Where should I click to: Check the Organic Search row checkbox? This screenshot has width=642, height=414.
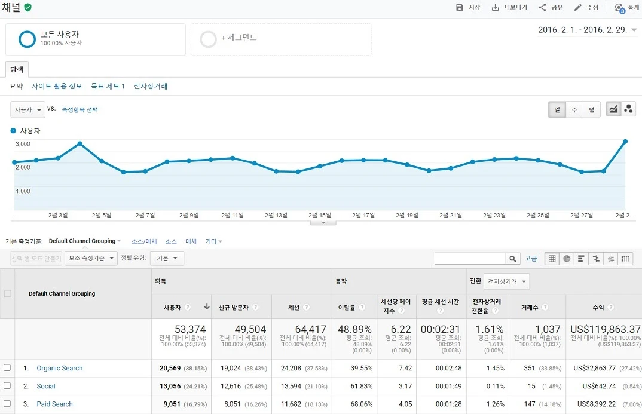coord(7,368)
